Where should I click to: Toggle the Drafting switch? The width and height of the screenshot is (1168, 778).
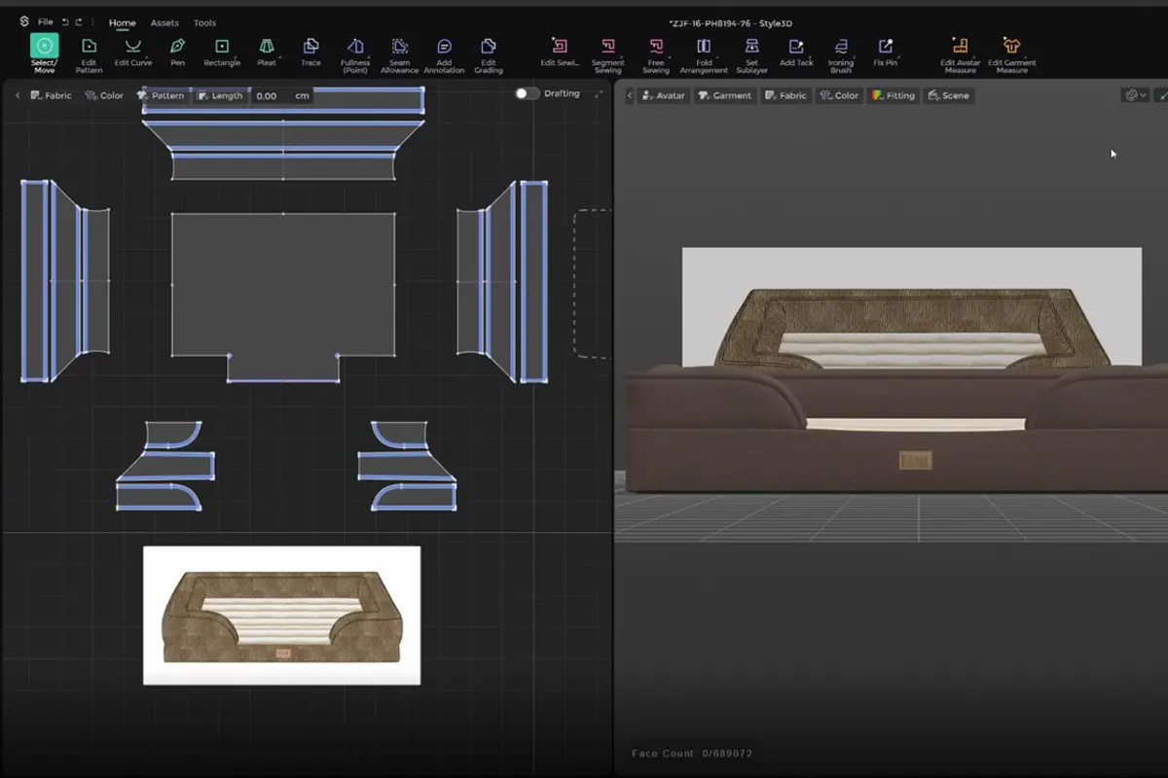[527, 93]
